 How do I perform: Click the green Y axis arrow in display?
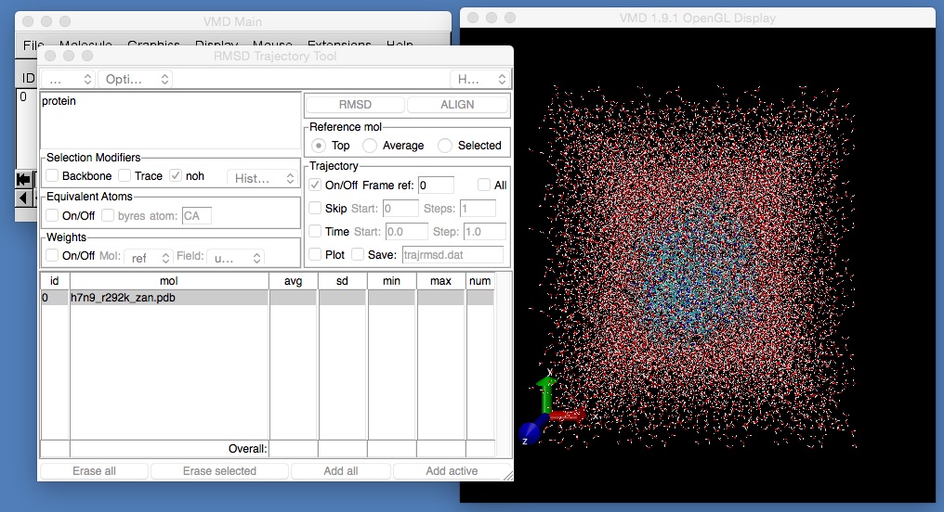[x=546, y=393]
